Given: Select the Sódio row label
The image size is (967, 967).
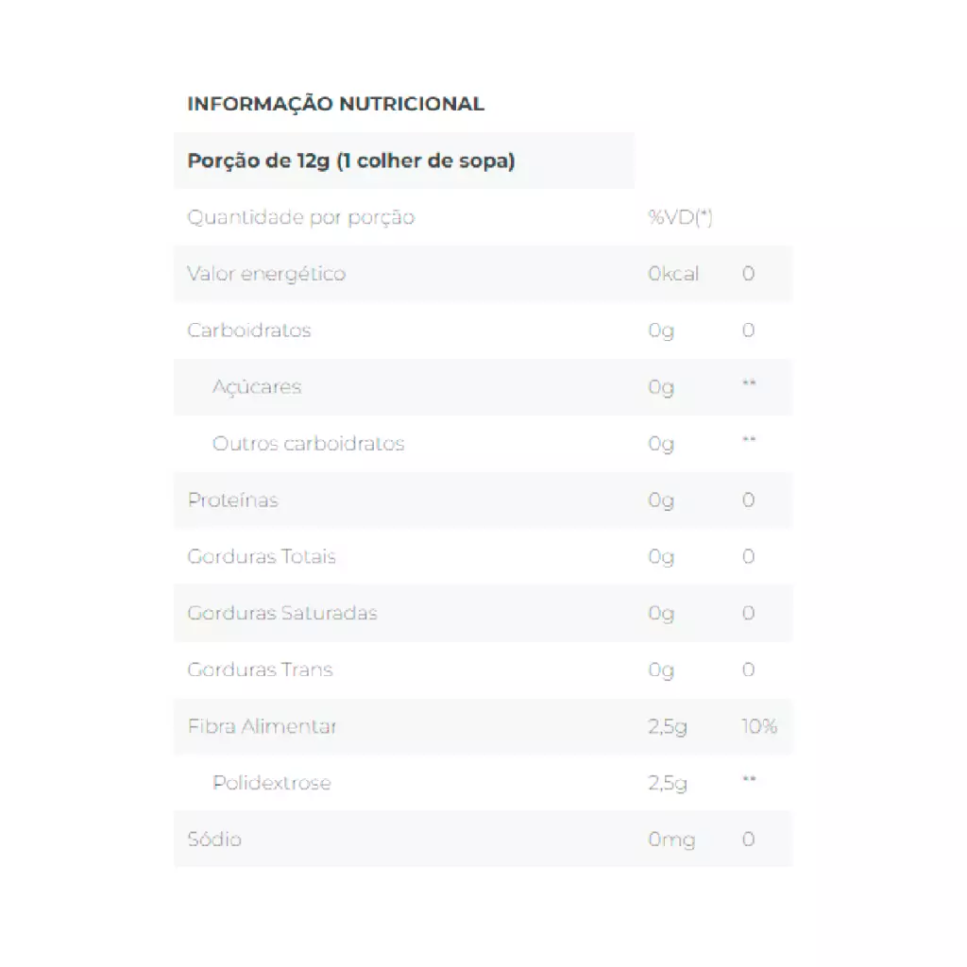Looking at the screenshot, I should coord(214,840).
